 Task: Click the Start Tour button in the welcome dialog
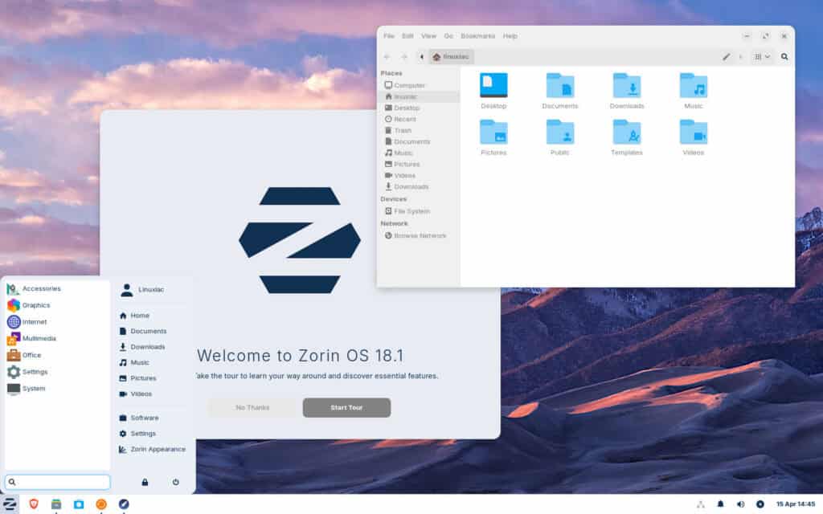point(346,407)
